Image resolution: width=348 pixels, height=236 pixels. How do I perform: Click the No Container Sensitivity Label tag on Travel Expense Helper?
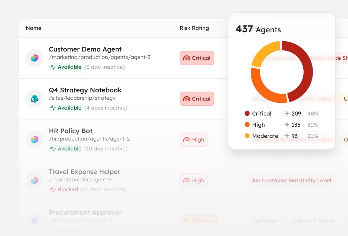pyautogui.click(x=292, y=180)
